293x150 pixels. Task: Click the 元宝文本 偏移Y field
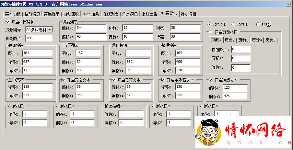pyautogui.click(x=88, y=96)
